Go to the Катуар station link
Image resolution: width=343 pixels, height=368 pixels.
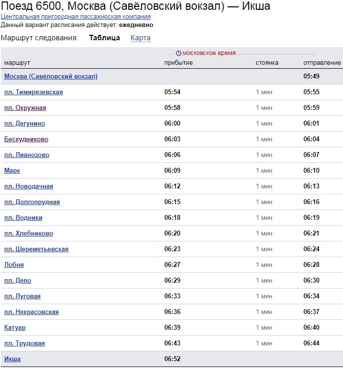coord(15,328)
